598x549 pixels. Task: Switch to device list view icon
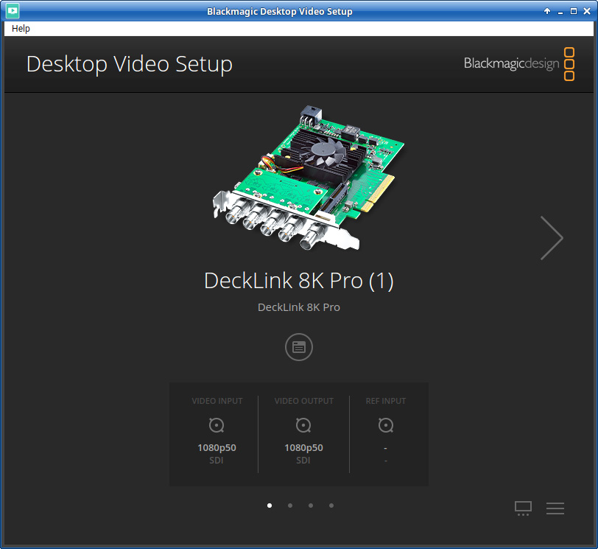click(555, 508)
